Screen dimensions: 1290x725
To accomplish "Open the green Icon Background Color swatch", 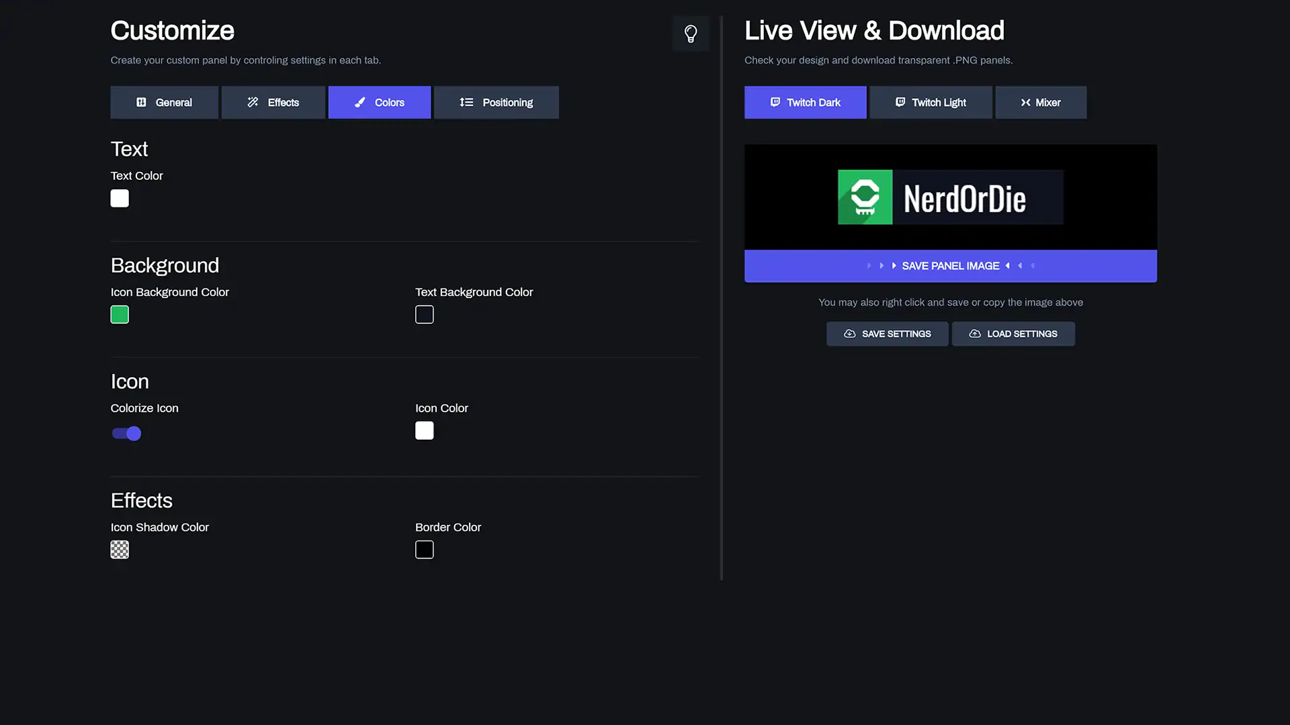I will coord(120,314).
